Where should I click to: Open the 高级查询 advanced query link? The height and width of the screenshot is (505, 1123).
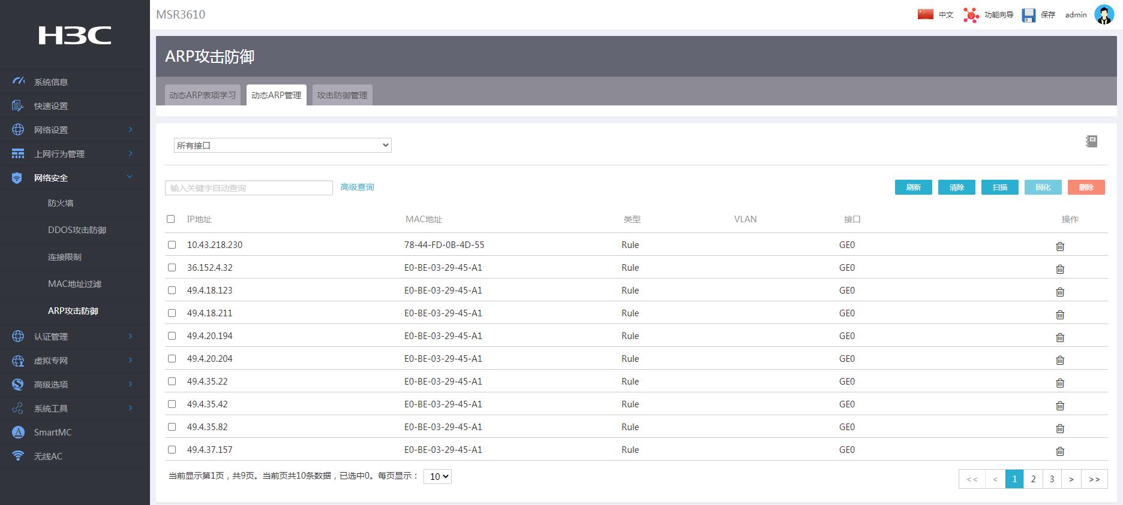[357, 187]
